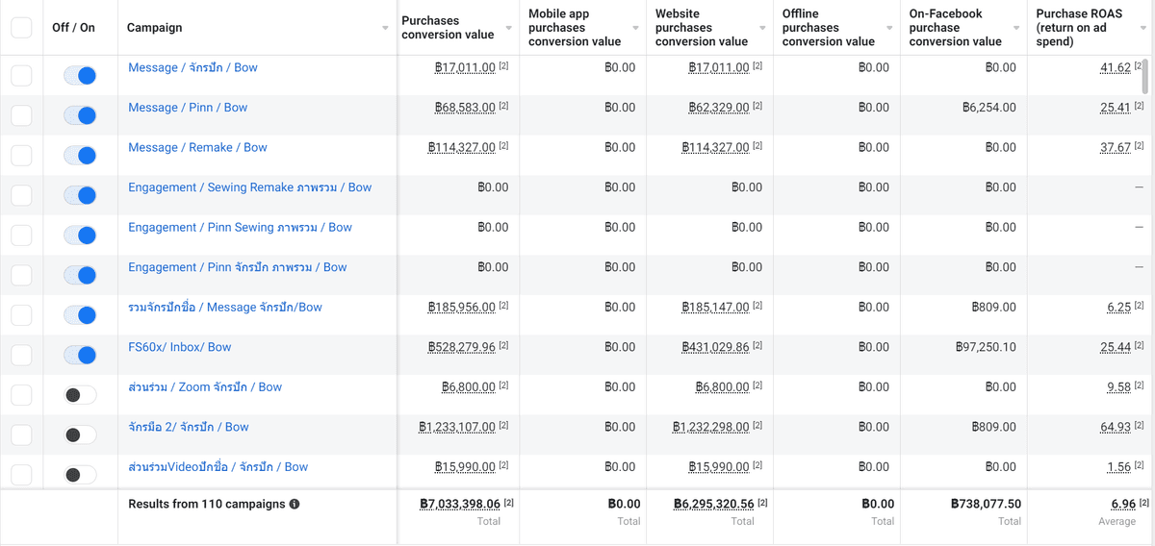Screen dimensions: 1155x546
Task: Click website purchases value ฿1,232,298.00
Action: [711, 427]
